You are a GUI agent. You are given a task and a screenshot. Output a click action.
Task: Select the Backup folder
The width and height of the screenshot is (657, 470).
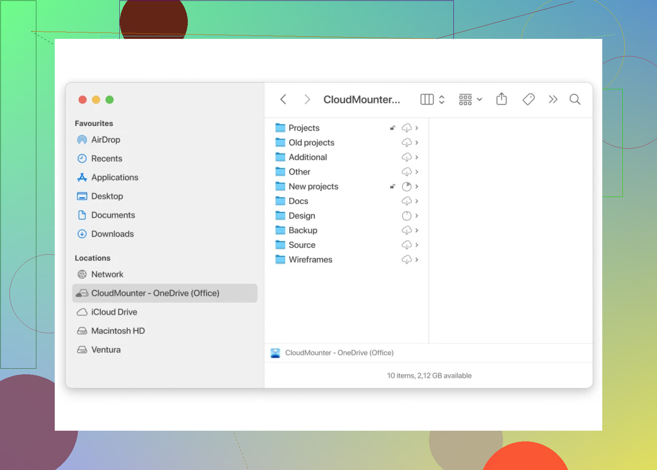click(x=346, y=230)
